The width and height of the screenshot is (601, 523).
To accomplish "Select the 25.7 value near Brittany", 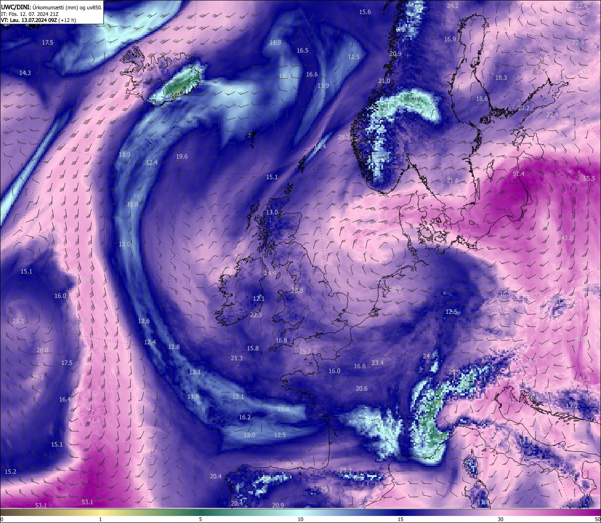I will (x=305, y=351).
